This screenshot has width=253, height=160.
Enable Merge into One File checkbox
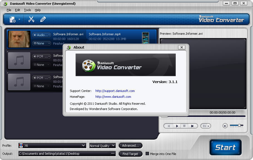pyautogui.click(x=147, y=154)
